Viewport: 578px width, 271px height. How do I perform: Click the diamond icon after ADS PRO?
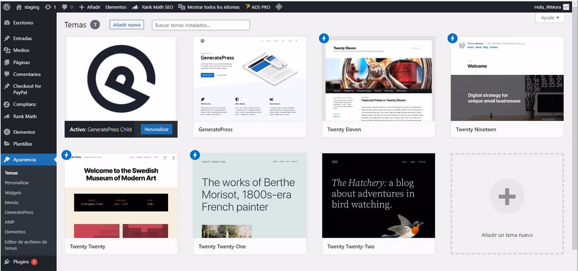click(279, 7)
